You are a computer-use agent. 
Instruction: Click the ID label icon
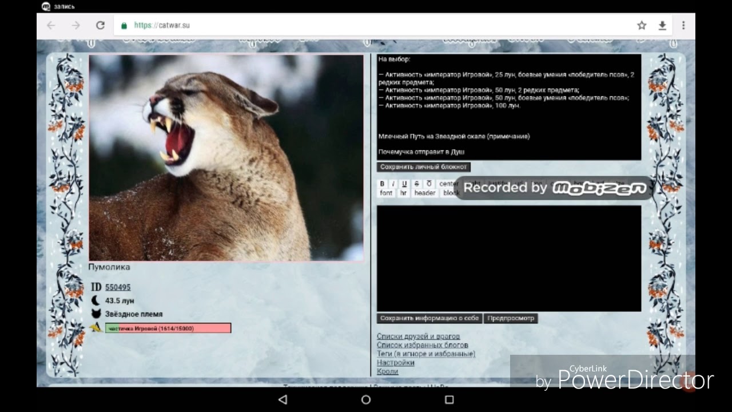[96, 287]
